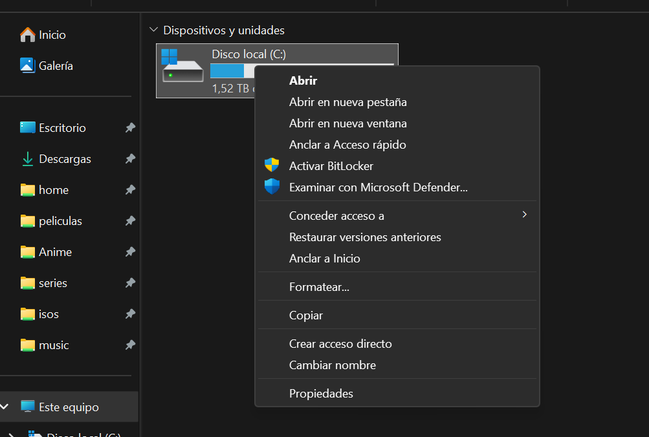This screenshot has width=649, height=437.
Task: Open the home pinned folder label
Action: (54, 190)
